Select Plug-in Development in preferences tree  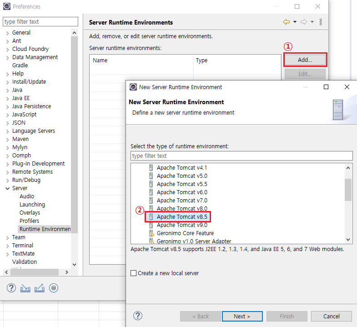click(39, 164)
